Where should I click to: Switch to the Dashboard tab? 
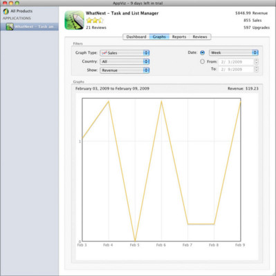click(x=136, y=37)
